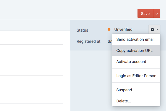This screenshot has width=166, height=111.
Task: Open the gear actions menu
Action: (154, 29)
